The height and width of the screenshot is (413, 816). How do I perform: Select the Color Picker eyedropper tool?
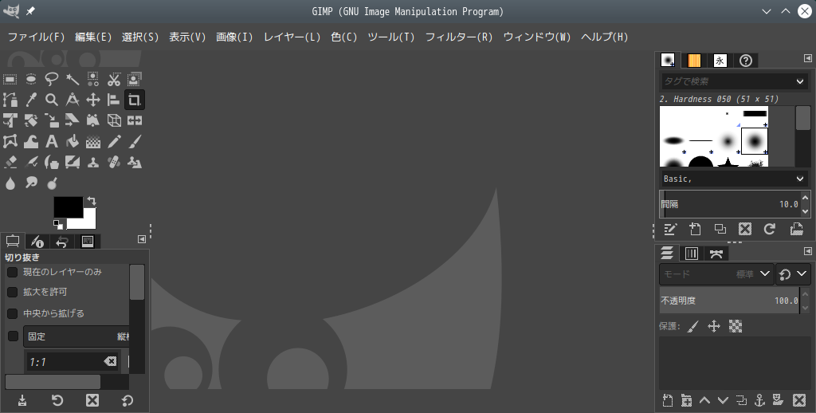click(31, 100)
